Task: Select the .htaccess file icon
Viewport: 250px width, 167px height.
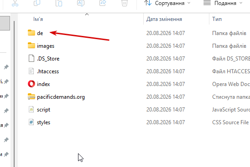Action: click(x=31, y=71)
